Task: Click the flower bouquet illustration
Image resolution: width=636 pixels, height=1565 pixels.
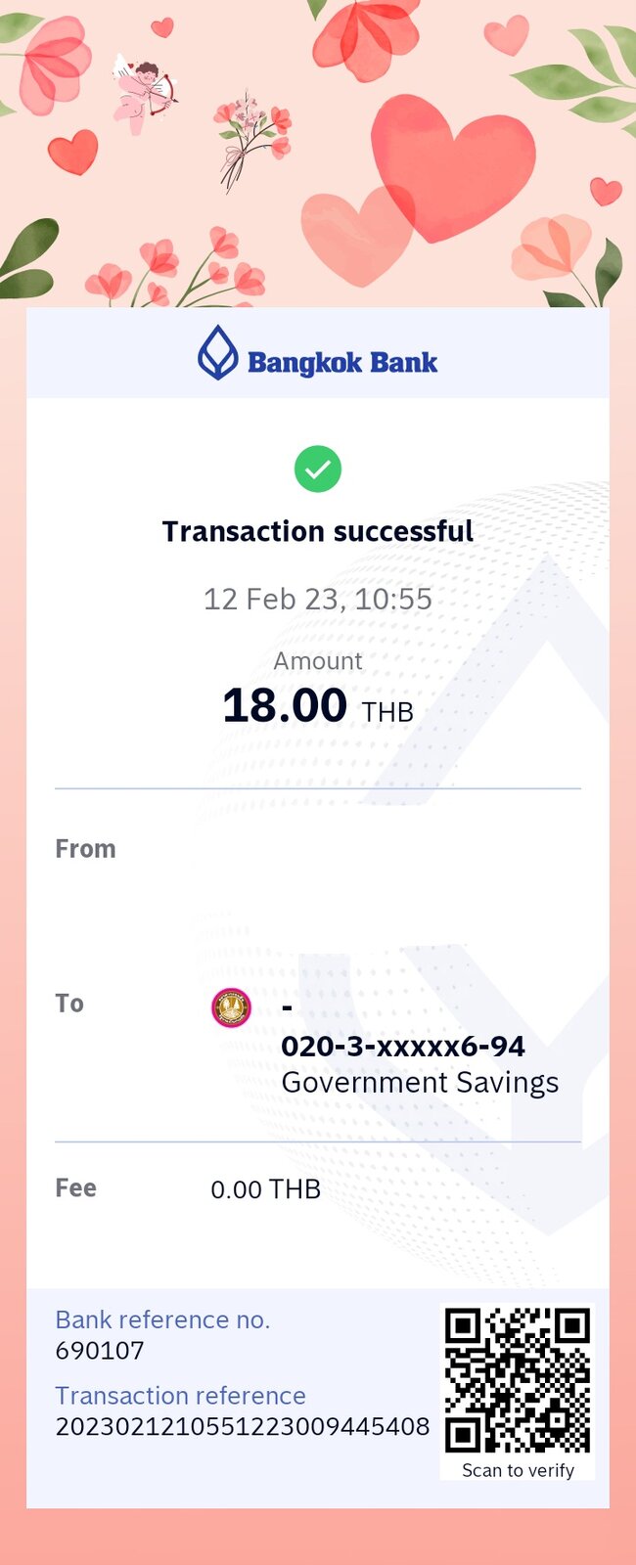Action: [x=251, y=140]
